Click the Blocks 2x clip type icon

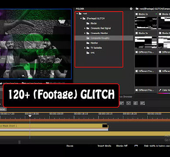click(136, 14)
